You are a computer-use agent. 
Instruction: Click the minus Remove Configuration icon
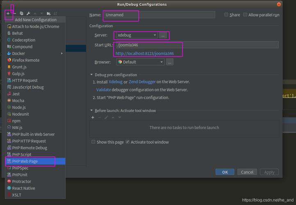pyautogui.click(x=15, y=14)
